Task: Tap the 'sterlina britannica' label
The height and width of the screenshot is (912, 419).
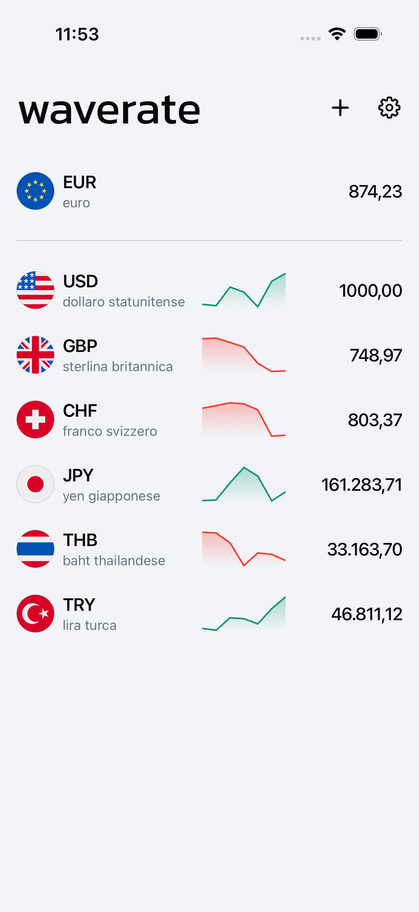Action: click(118, 367)
